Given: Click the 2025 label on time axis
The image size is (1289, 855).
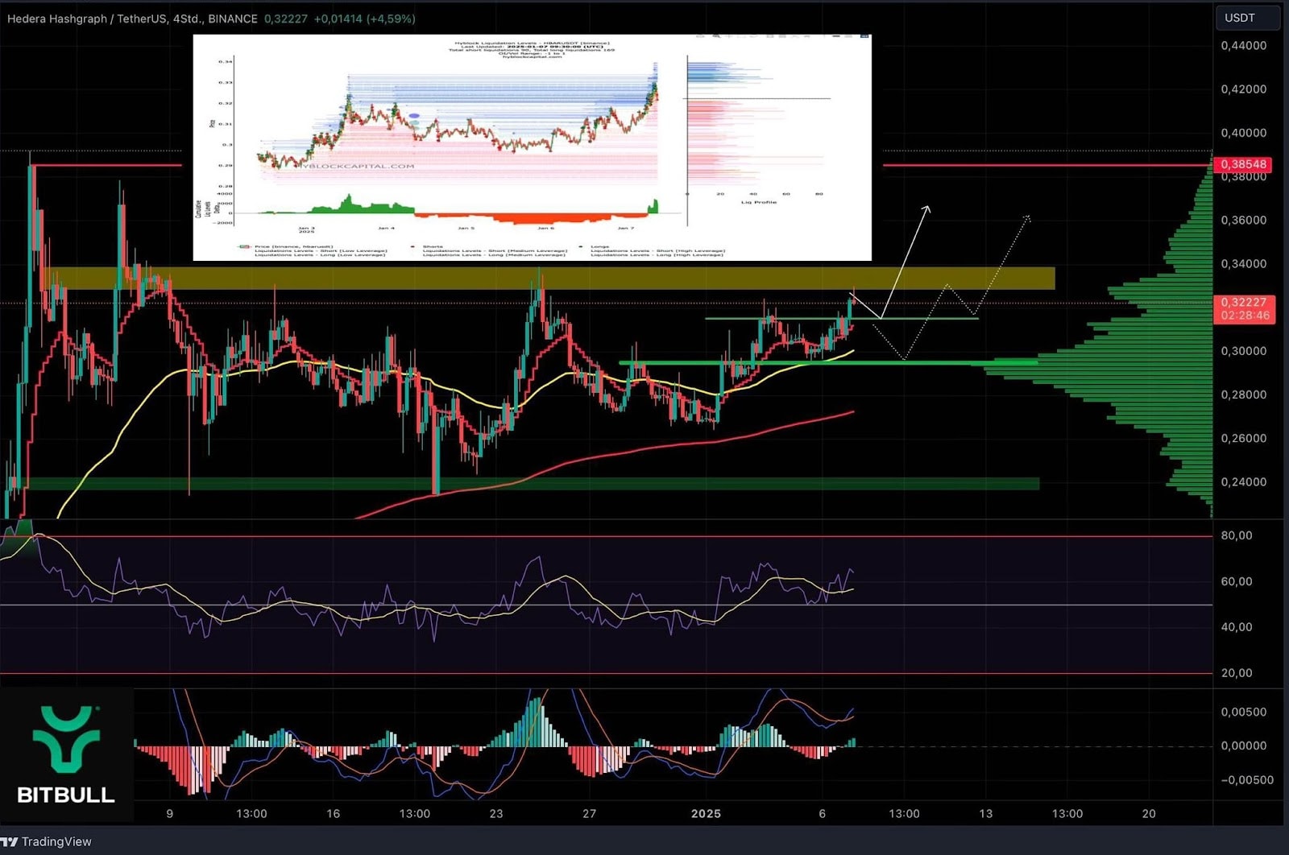Looking at the screenshot, I should point(706,814).
